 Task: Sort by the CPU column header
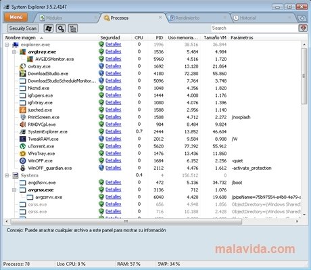[139, 38]
